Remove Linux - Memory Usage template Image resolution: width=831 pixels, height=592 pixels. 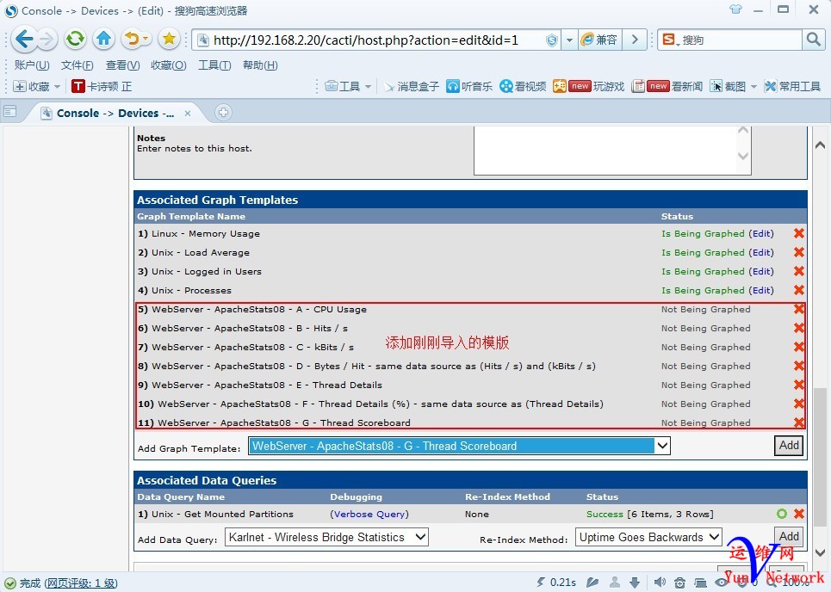(798, 233)
